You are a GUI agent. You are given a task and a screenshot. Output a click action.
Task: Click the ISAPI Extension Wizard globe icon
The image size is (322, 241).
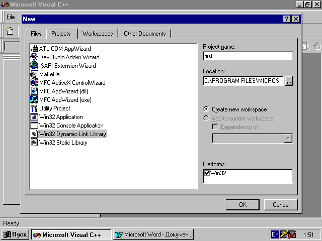34,66
